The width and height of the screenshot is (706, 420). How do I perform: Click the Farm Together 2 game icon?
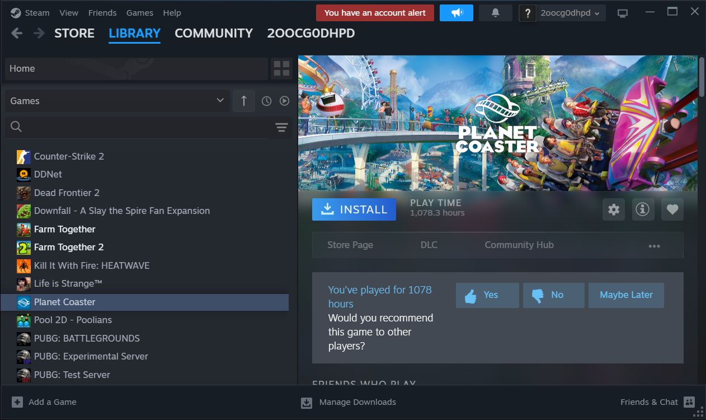[23, 248]
